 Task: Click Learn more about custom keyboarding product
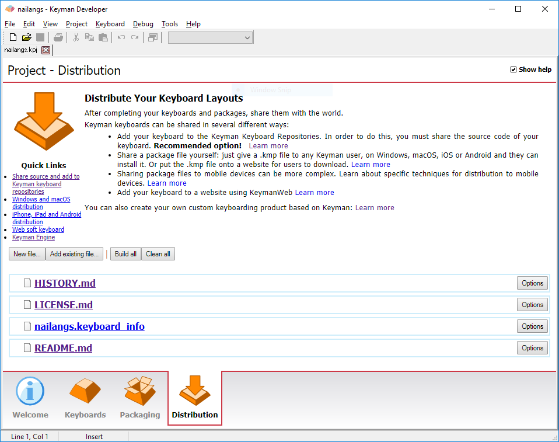(375, 208)
